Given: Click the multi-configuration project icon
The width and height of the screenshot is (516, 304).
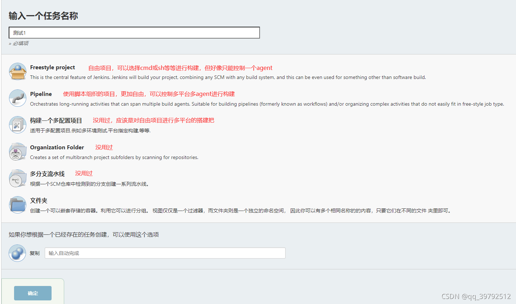Looking at the screenshot, I should click(x=18, y=125).
